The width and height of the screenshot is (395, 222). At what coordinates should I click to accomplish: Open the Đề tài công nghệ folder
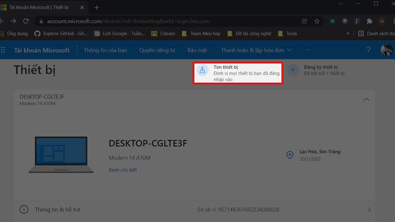[x=249, y=34]
